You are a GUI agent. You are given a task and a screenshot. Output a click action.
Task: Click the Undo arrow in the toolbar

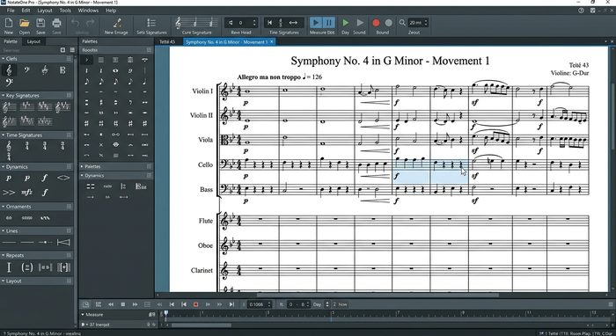click(75, 23)
